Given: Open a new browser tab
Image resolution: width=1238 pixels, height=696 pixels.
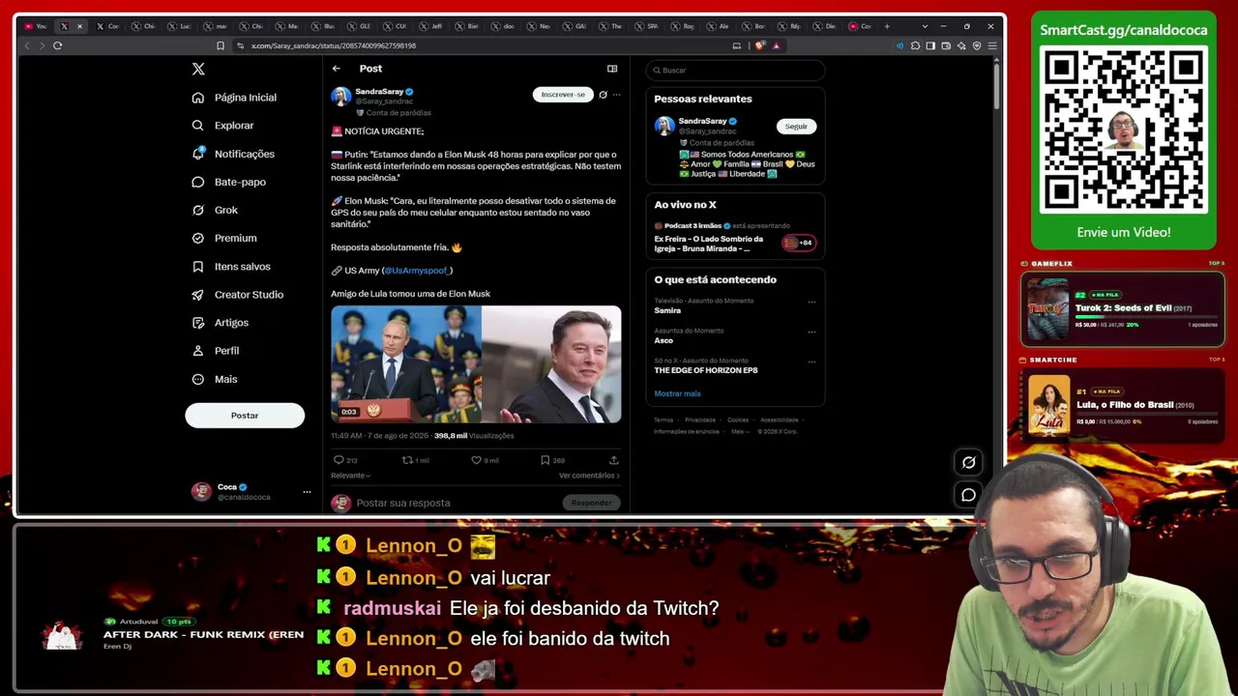Looking at the screenshot, I should (x=887, y=26).
